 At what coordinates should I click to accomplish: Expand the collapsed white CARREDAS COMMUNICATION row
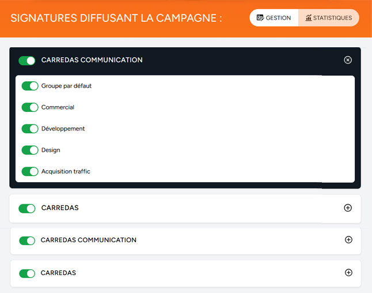(x=348, y=240)
